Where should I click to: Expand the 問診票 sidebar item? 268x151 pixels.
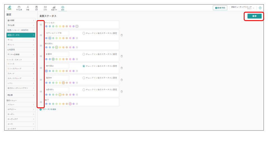tap(21, 95)
